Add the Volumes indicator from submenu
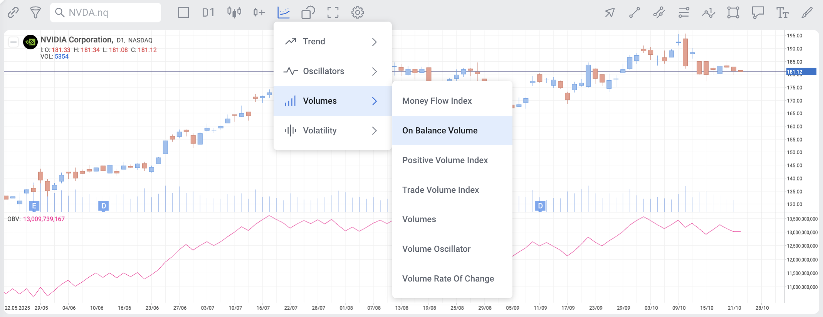Screen dimensions: 823x317 tap(452, 219)
